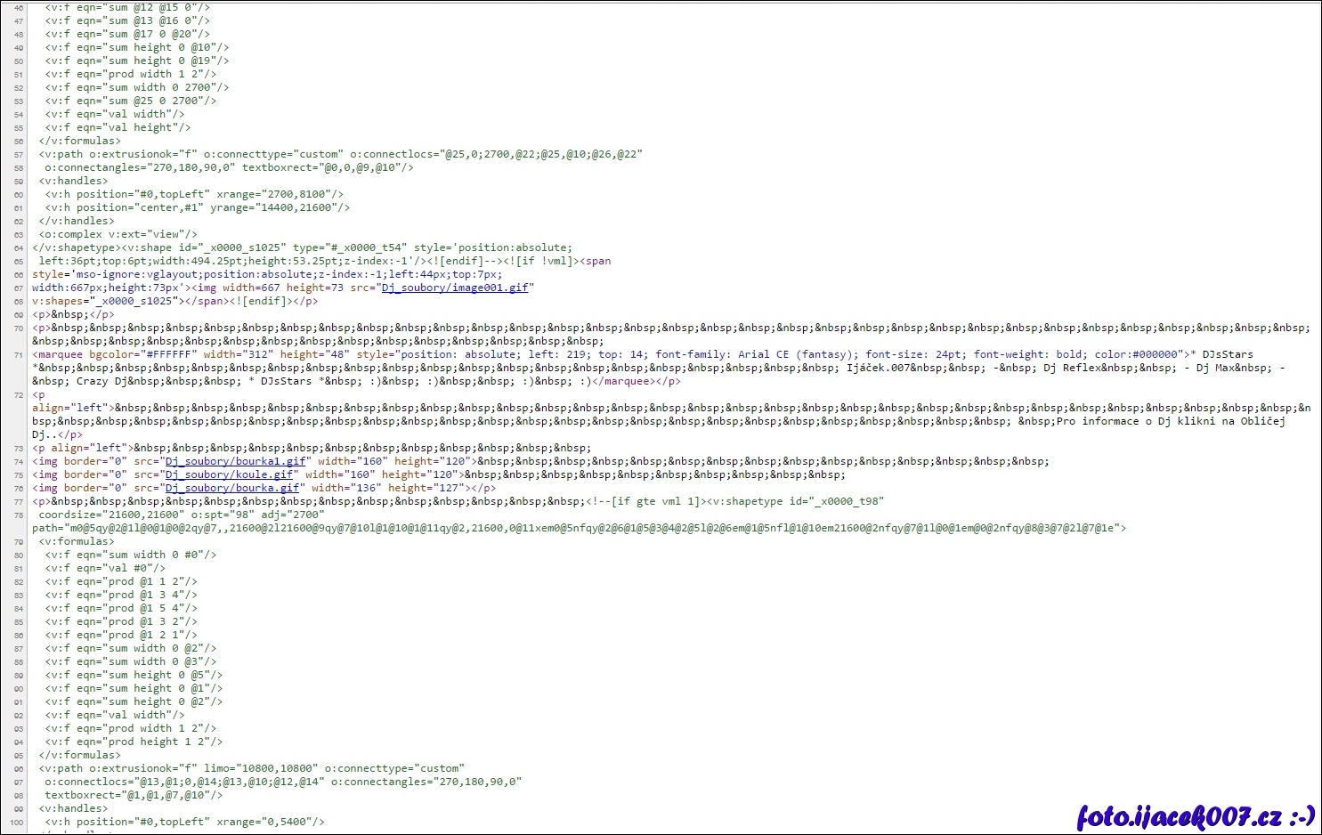Click the o:complex v:ext="view" line
The height and width of the screenshot is (835, 1322).
[118, 234]
